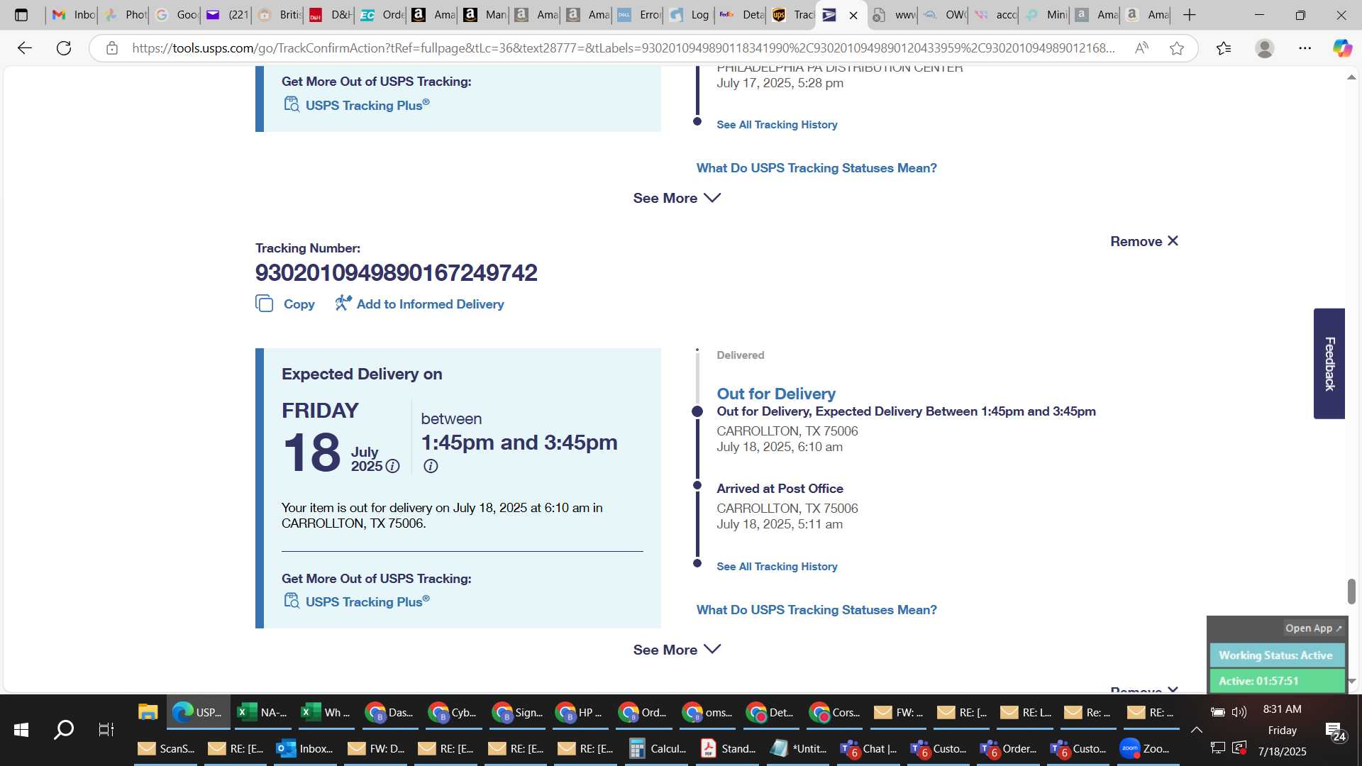Close the current USPS tab
The width and height of the screenshot is (1362, 766).
(853, 15)
